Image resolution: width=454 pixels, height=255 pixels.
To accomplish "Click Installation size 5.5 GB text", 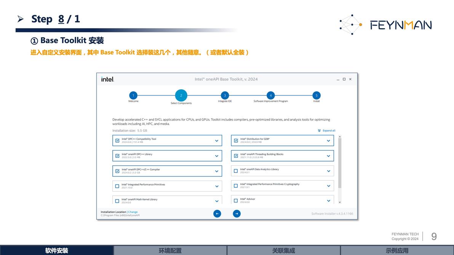I will tap(130, 130).
